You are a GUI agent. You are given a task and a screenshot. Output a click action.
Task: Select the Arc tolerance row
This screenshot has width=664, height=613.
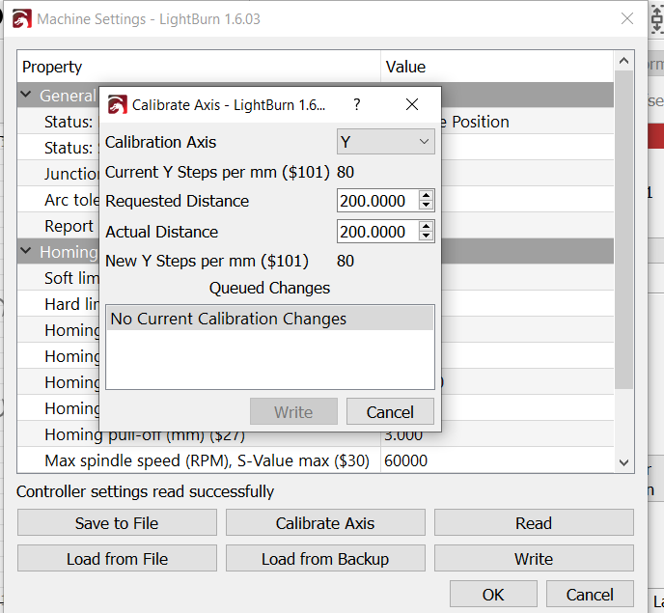[316, 199]
